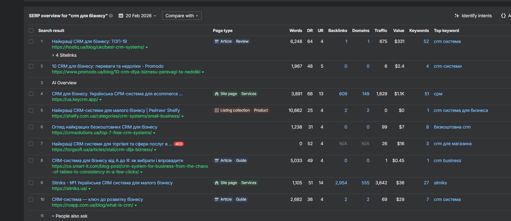This screenshot has width=511, height=221.
Task: Sort by the Backlinks column header
Action: click(338, 30)
